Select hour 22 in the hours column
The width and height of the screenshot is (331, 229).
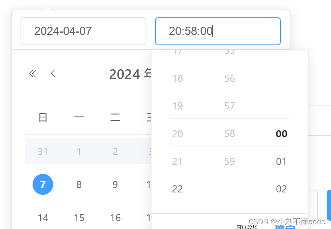(x=178, y=189)
